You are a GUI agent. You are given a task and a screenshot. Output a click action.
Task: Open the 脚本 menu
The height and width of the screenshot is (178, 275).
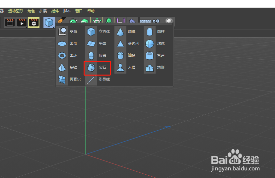click(x=67, y=11)
